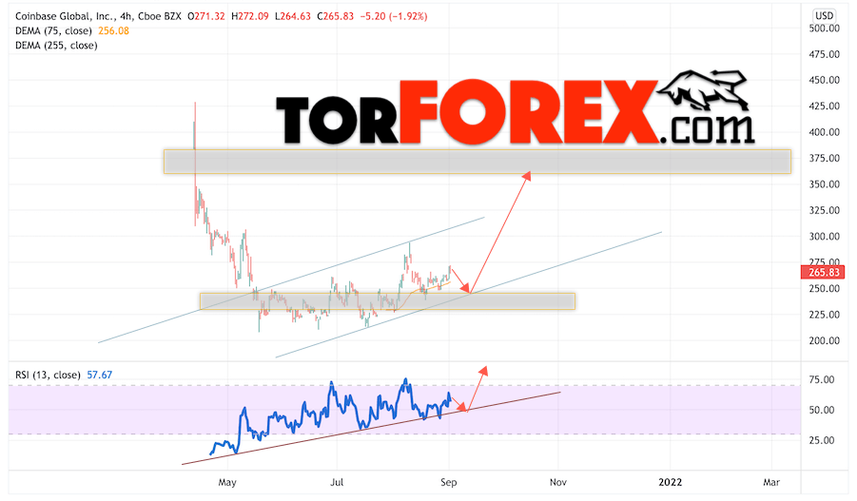Viewport: 857px width, 501px height.
Task: Click the DEMA value 256.08
Action: (x=114, y=31)
